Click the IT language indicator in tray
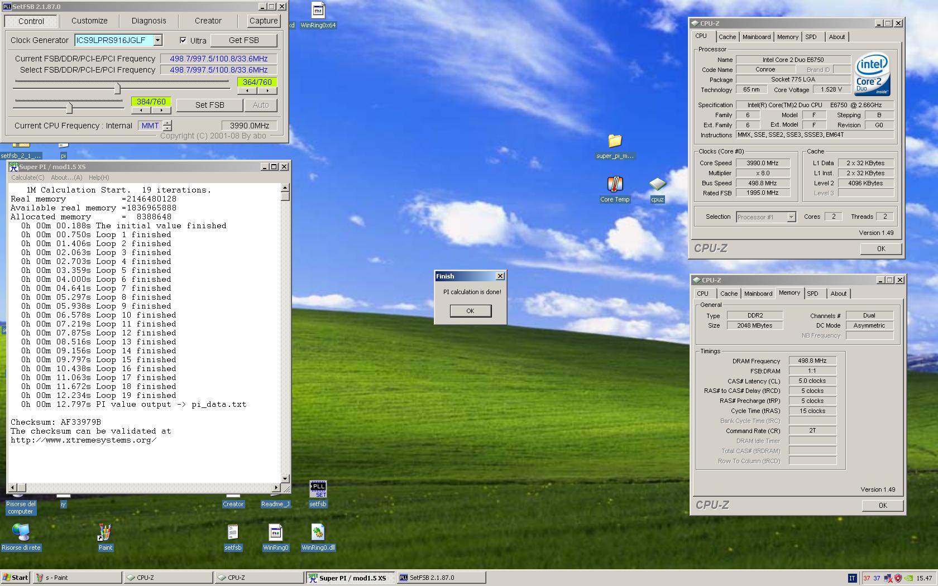Viewport: 938px width, 586px height. tap(852, 578)
